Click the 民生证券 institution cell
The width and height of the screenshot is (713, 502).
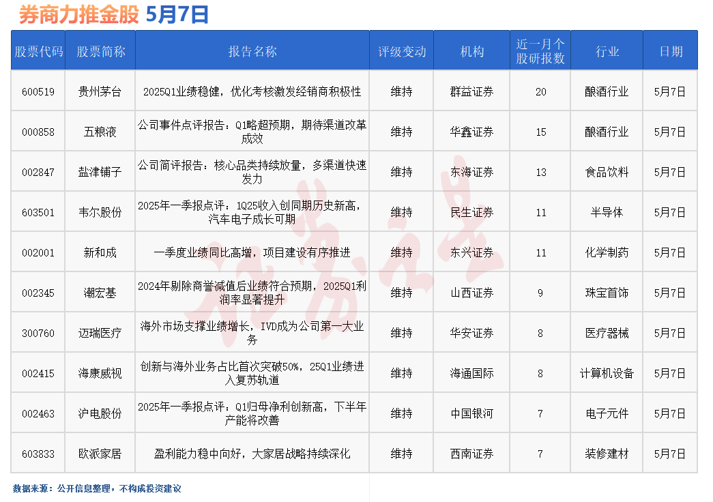[x=472, y=213]
